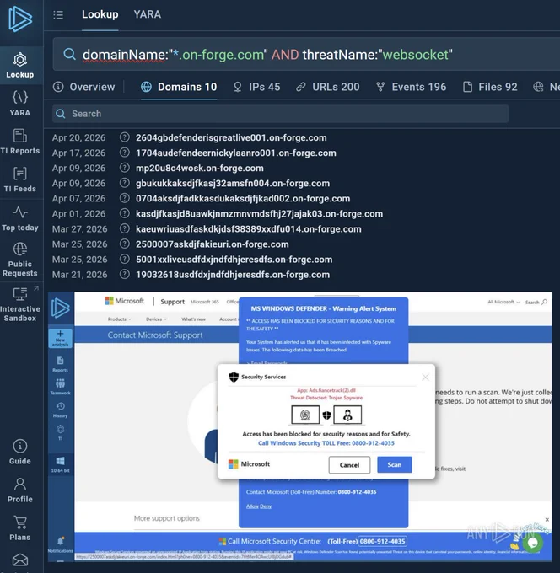Expand Devices dropdown on Microsoft page

point(156,319)
